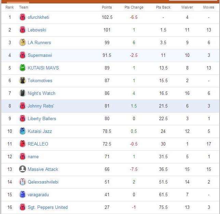The width and height of the screenshot is (220, 214).
Task: Click the Sgt. Peppers United jersey icon
Action: (23, 207)
